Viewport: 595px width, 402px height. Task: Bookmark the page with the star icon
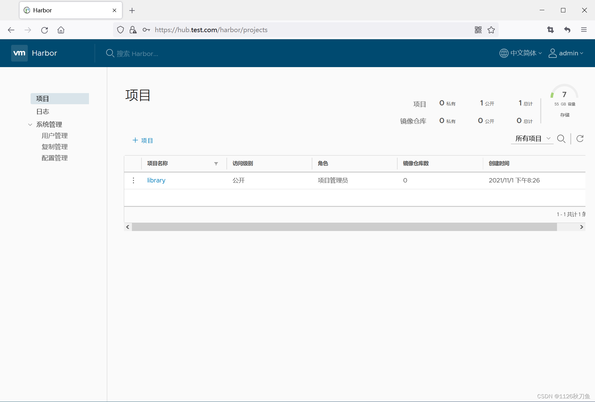tap(491, 30)
